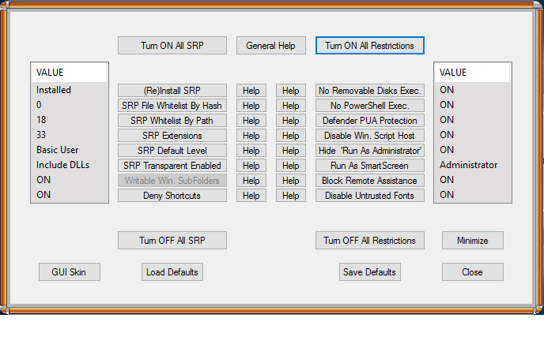Image resolution: width=544 pixels, height=363 pixels.
Task: Open Help beside No Removable Disks Exec.
Action: coord(291,91)
